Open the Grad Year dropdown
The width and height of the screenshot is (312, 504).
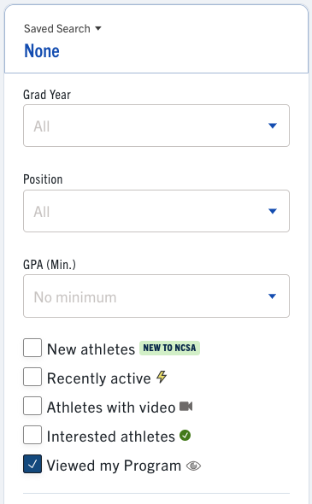tap(156, 126)
